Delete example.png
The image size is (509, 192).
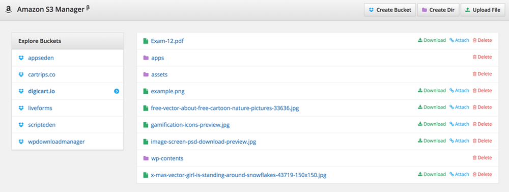point(482,91)
